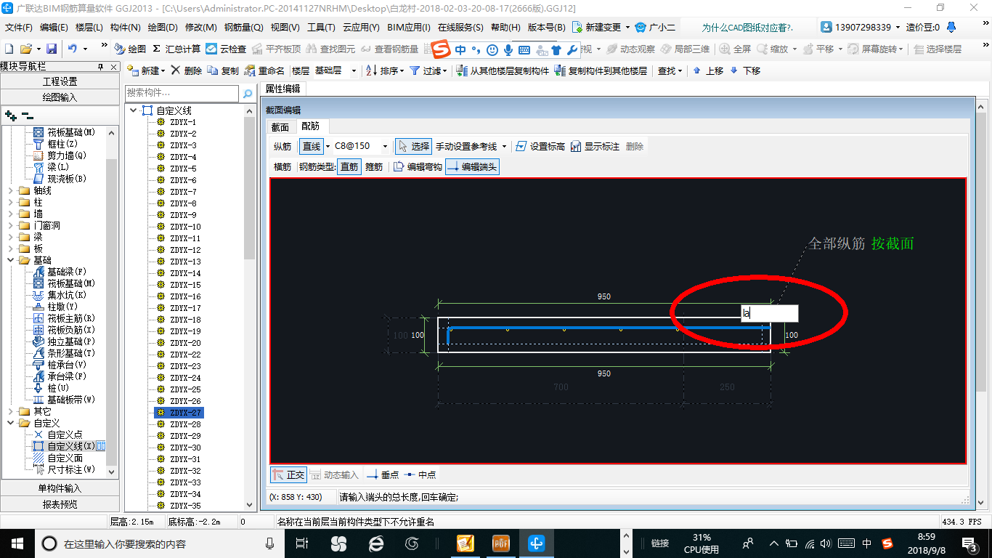Click 复制 copy icon
992x558 pixels.
click(x=213, y=70)
